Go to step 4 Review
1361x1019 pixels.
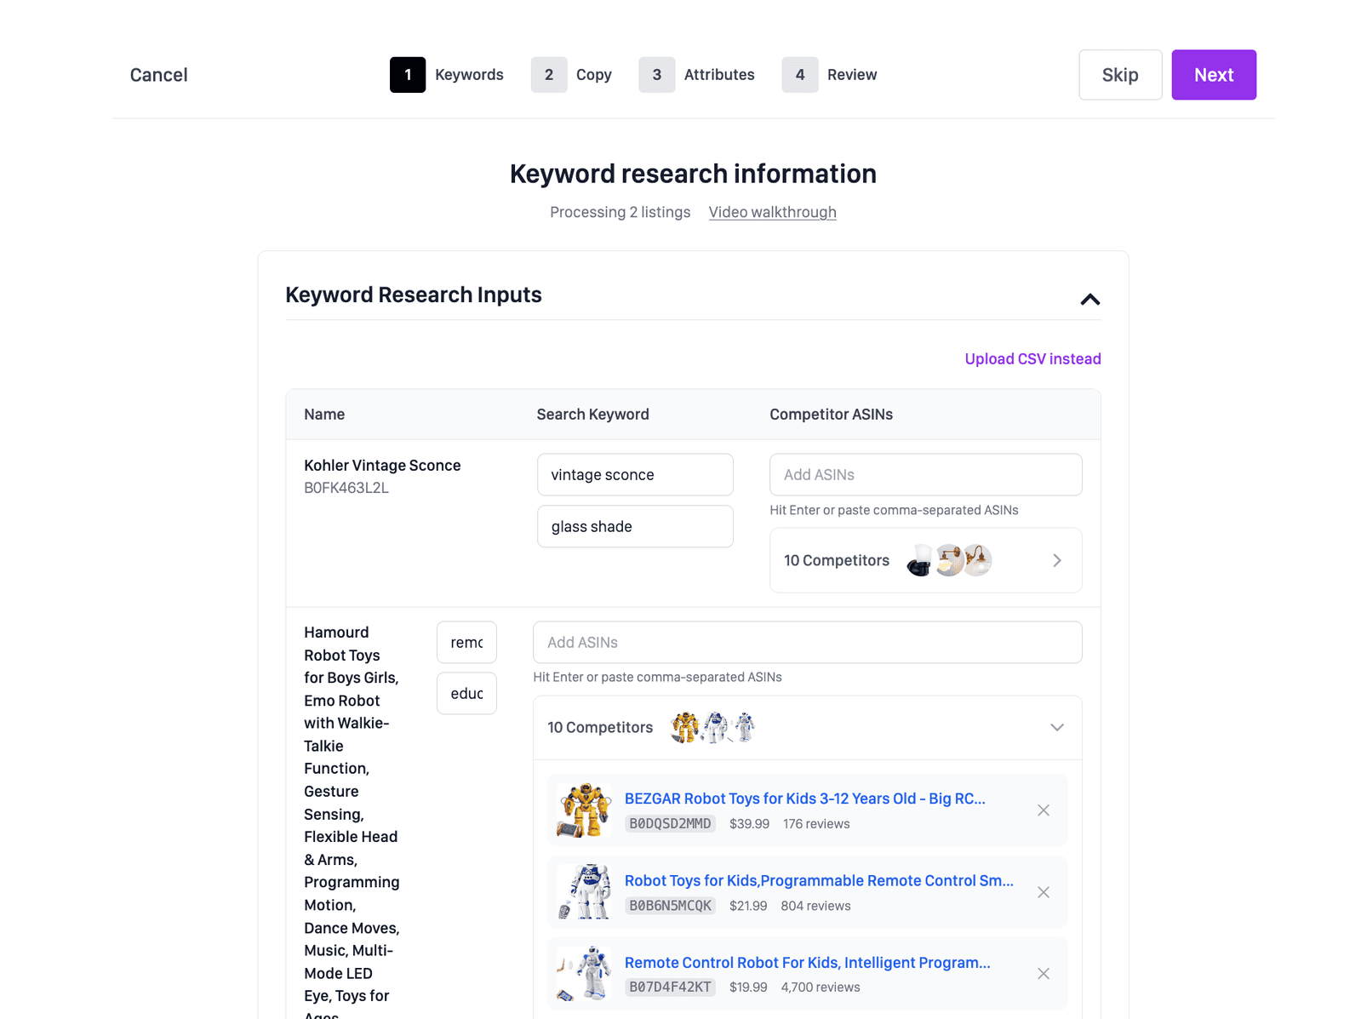[829, 75]
